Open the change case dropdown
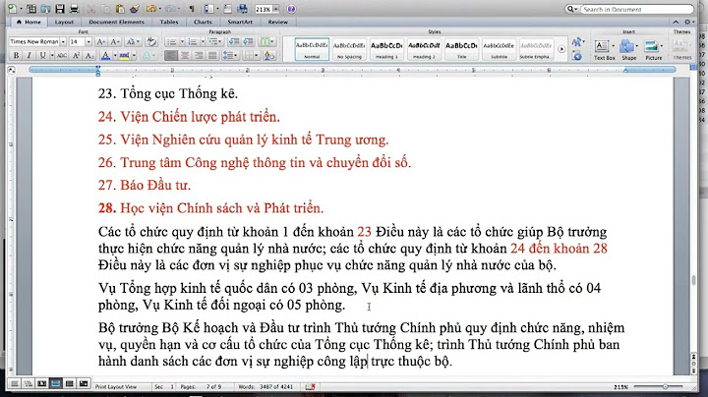 click(132, 41)
